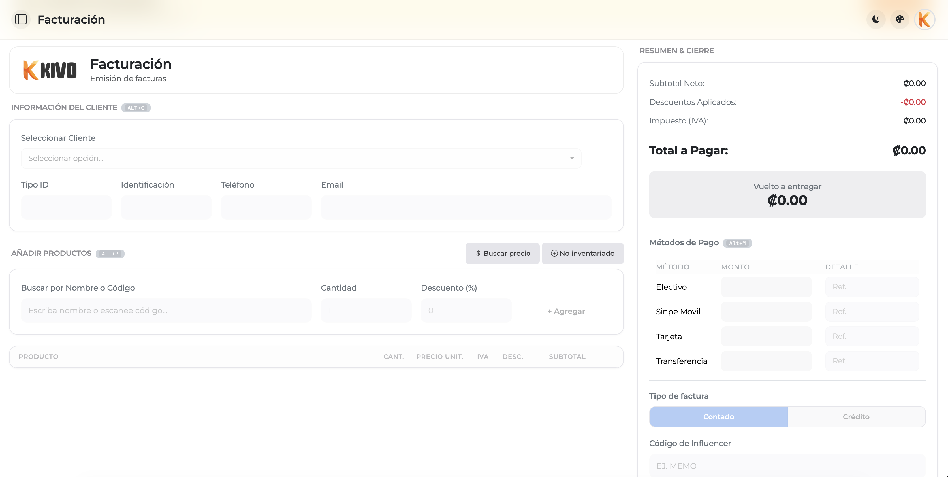Focus the Efectivo monto field
This screenshot has height=477, width=948.
coord(766,287)
